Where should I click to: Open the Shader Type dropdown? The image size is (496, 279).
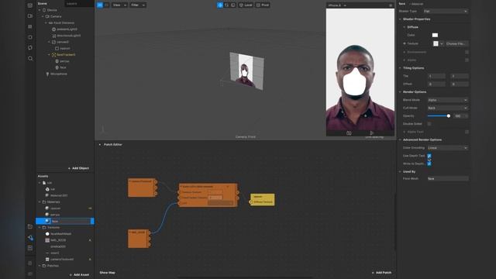coord(446,12)
